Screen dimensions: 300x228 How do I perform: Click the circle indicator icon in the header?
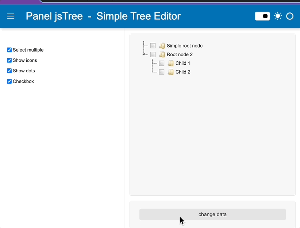(x=290, y=16)
